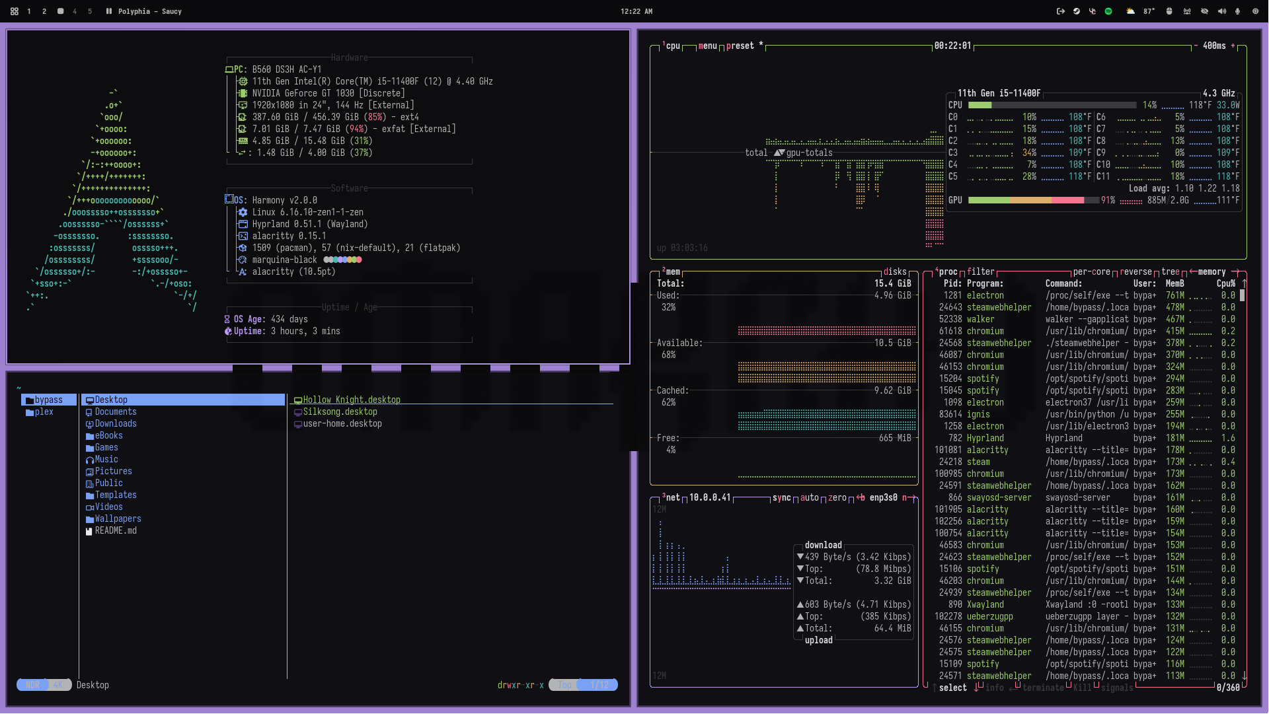Click the Steam tray icon

pyautogui.click(x=1077, y=11)
